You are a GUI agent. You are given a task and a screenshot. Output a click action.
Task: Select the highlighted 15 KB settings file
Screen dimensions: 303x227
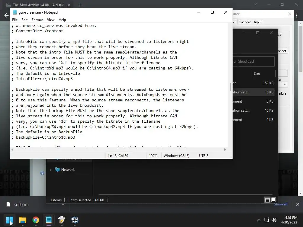[253, 92]
